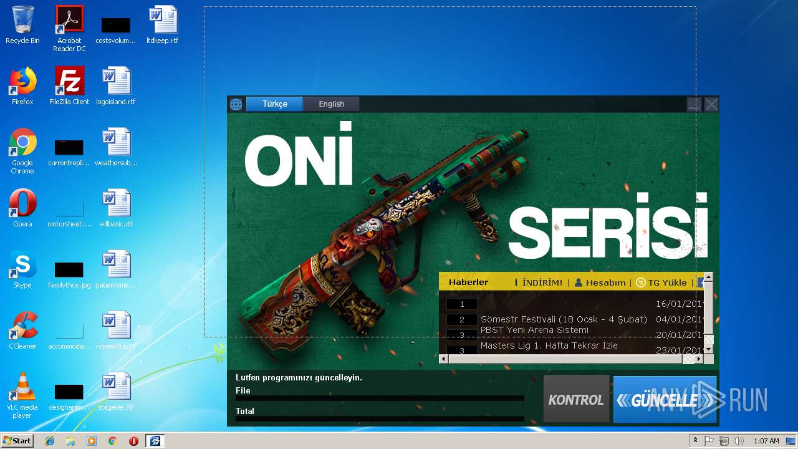Click the 1:07 AM taskbar clock
Image resolution: width=798 pixels, height=449 pixels.
[766, 441]
